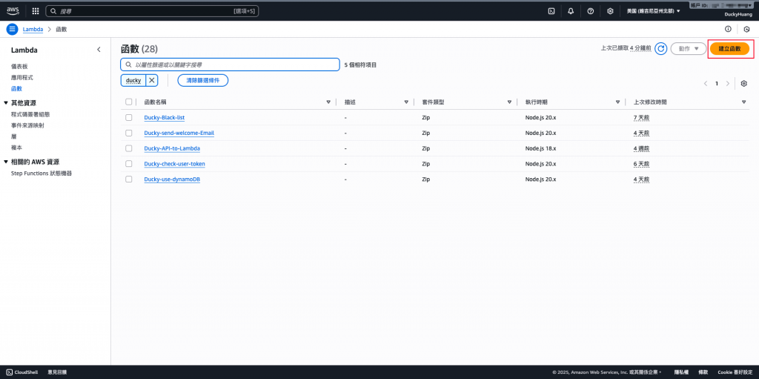This screenshot has height=379, width=759.
Task: Open 事件來源映射 in the sidebar
Action: [27, 125]
